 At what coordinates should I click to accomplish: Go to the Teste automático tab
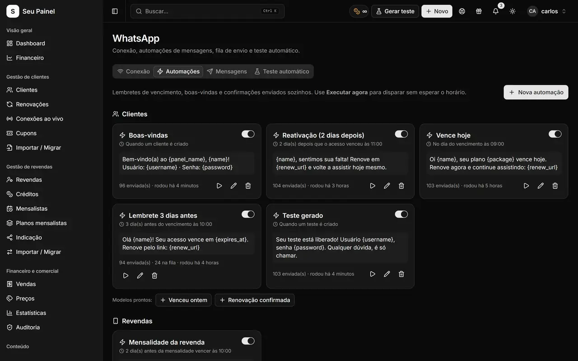282,71
